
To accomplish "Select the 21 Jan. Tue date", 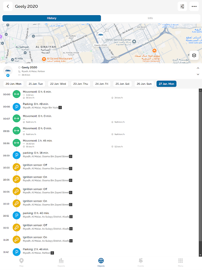I will [36, 84].
